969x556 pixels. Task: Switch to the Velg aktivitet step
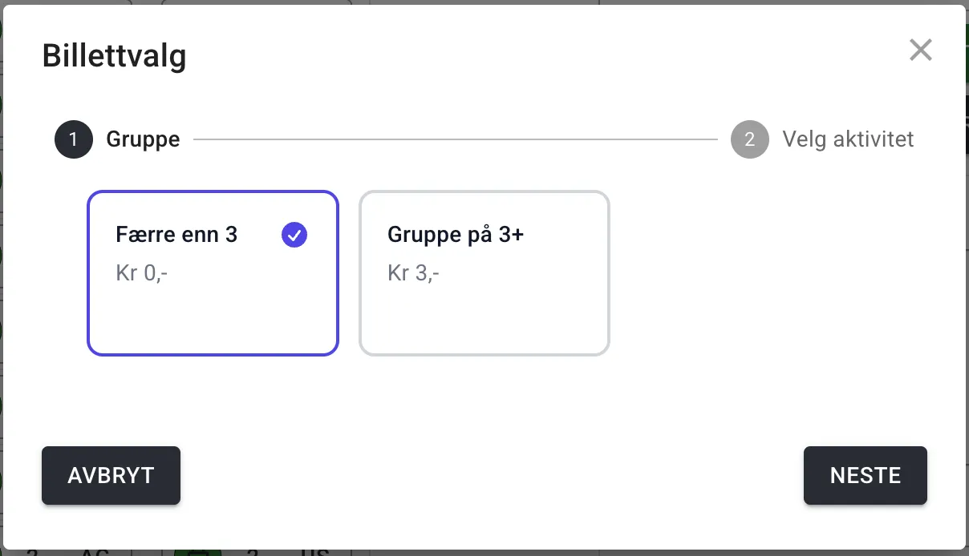pos(848,139)
